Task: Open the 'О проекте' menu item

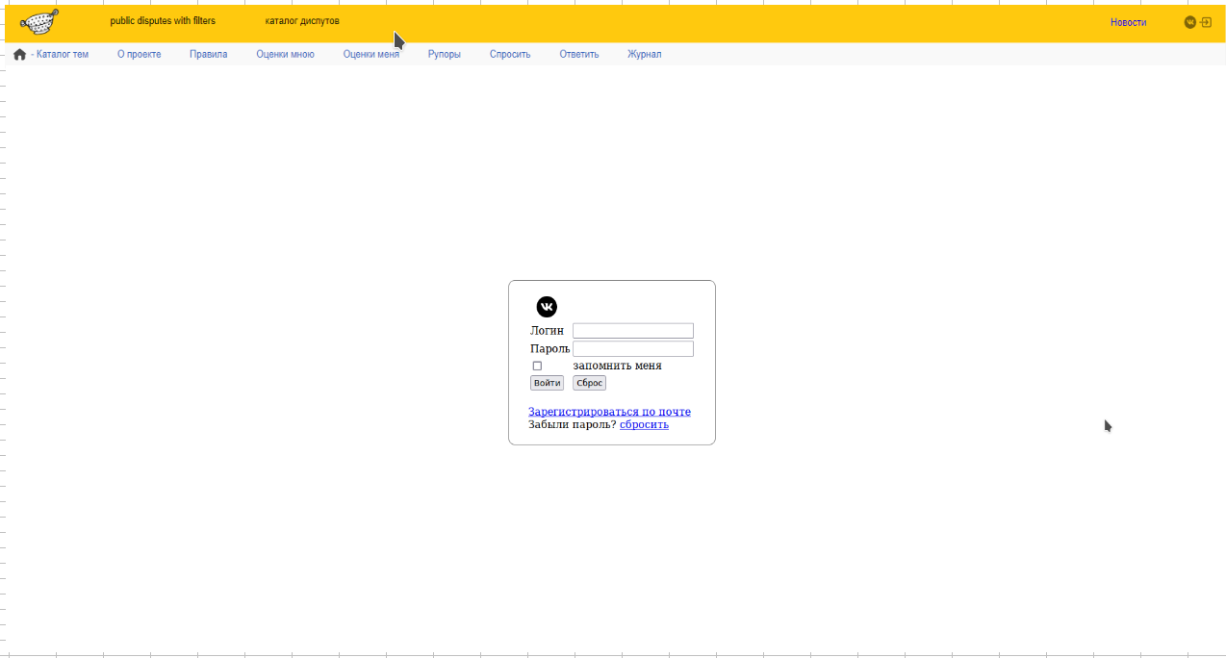Action: pyautogui.click(x=140, y=55)
